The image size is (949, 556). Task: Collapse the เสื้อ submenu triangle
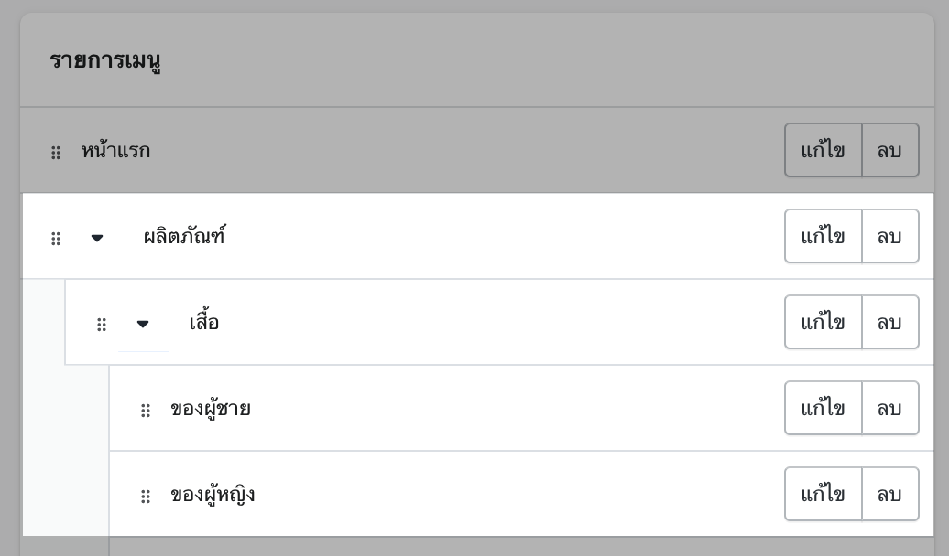143,324
